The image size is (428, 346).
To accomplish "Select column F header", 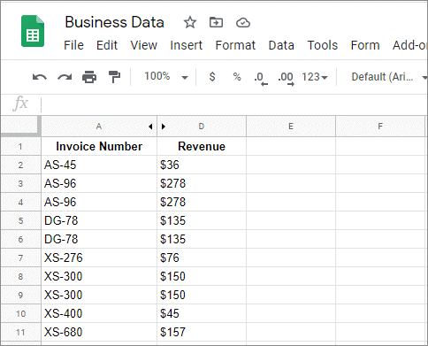I will tap(380, 127).
